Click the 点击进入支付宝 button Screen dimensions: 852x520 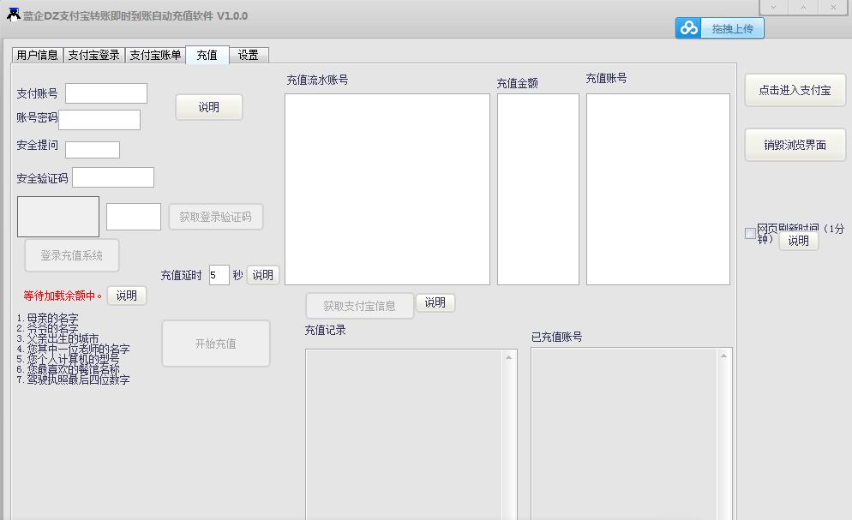point(795,90)
